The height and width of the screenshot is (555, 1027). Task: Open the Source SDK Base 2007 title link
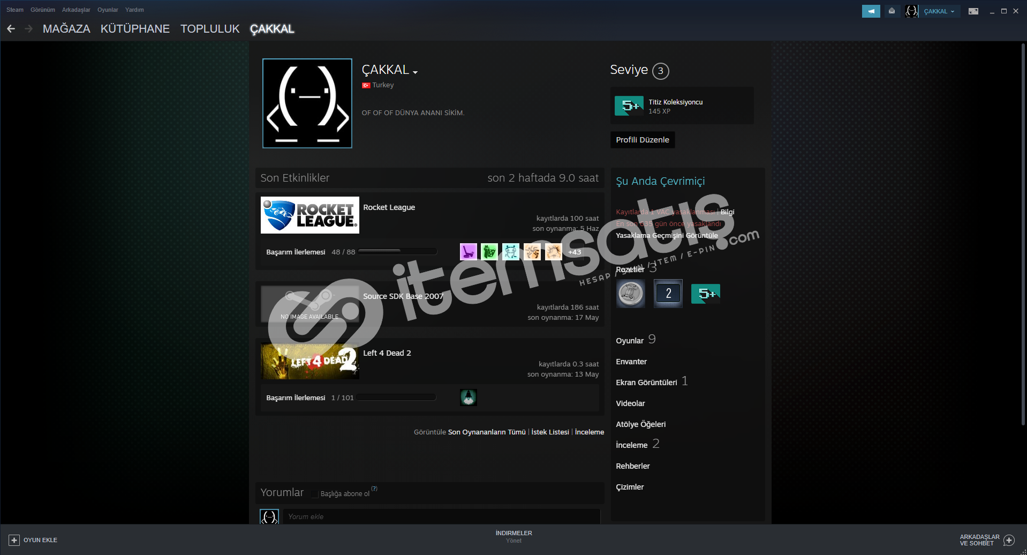coord(403,296)
